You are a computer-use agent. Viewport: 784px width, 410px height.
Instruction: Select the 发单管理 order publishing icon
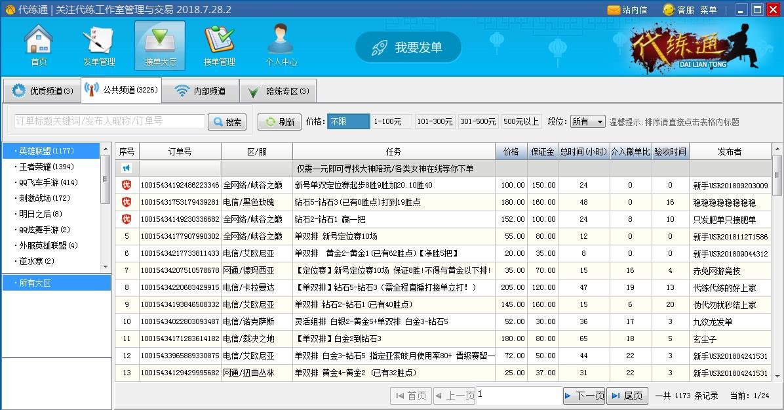coord(98,45)
